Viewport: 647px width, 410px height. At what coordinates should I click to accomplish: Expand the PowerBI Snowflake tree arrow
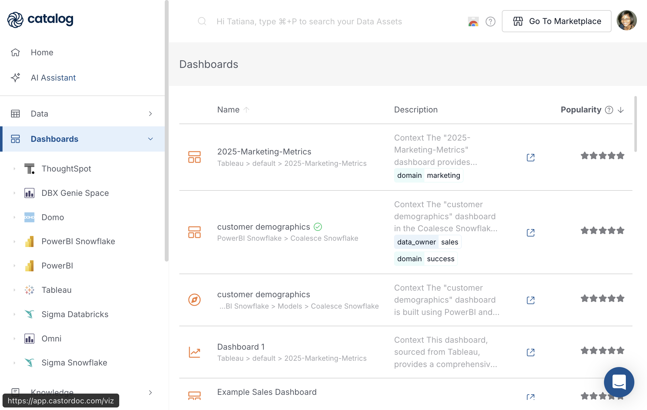14,241
